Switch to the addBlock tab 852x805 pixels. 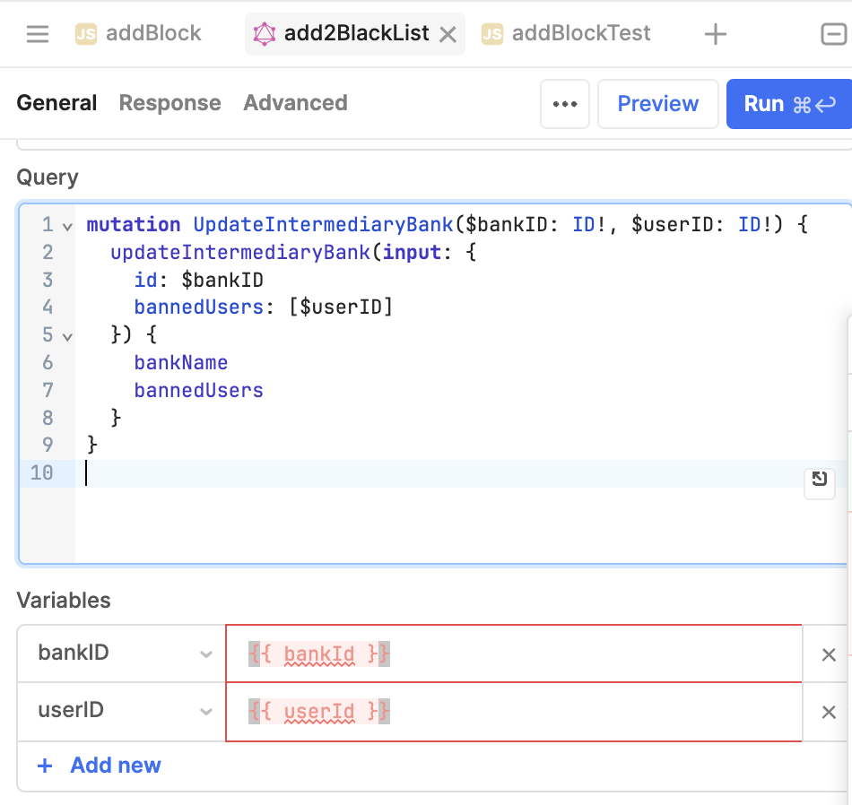point(139,34)
